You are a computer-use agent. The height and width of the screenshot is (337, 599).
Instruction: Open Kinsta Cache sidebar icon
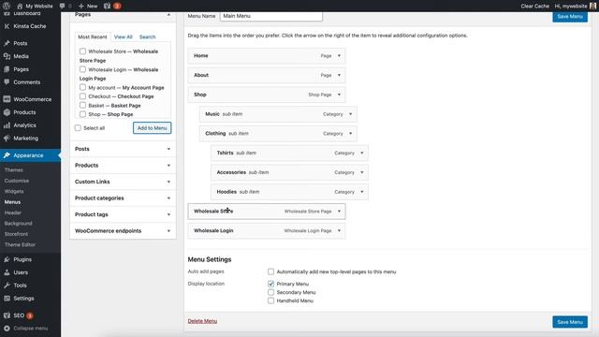[x=7, y=26]
